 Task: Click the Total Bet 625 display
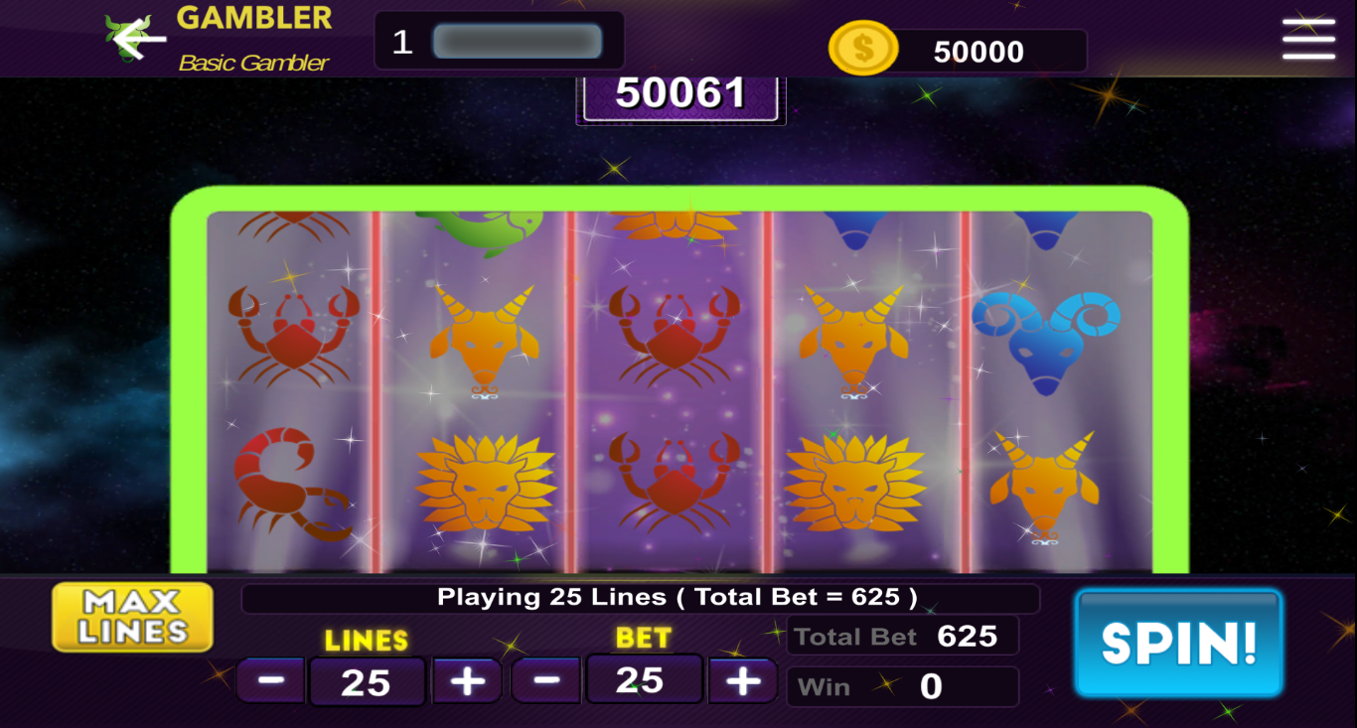pyautogui.click(x=902, y=636)
